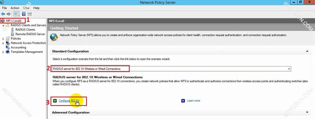Select the Accounting icon in the tree
Screen dimensions: 315x119
coord(8,47)
